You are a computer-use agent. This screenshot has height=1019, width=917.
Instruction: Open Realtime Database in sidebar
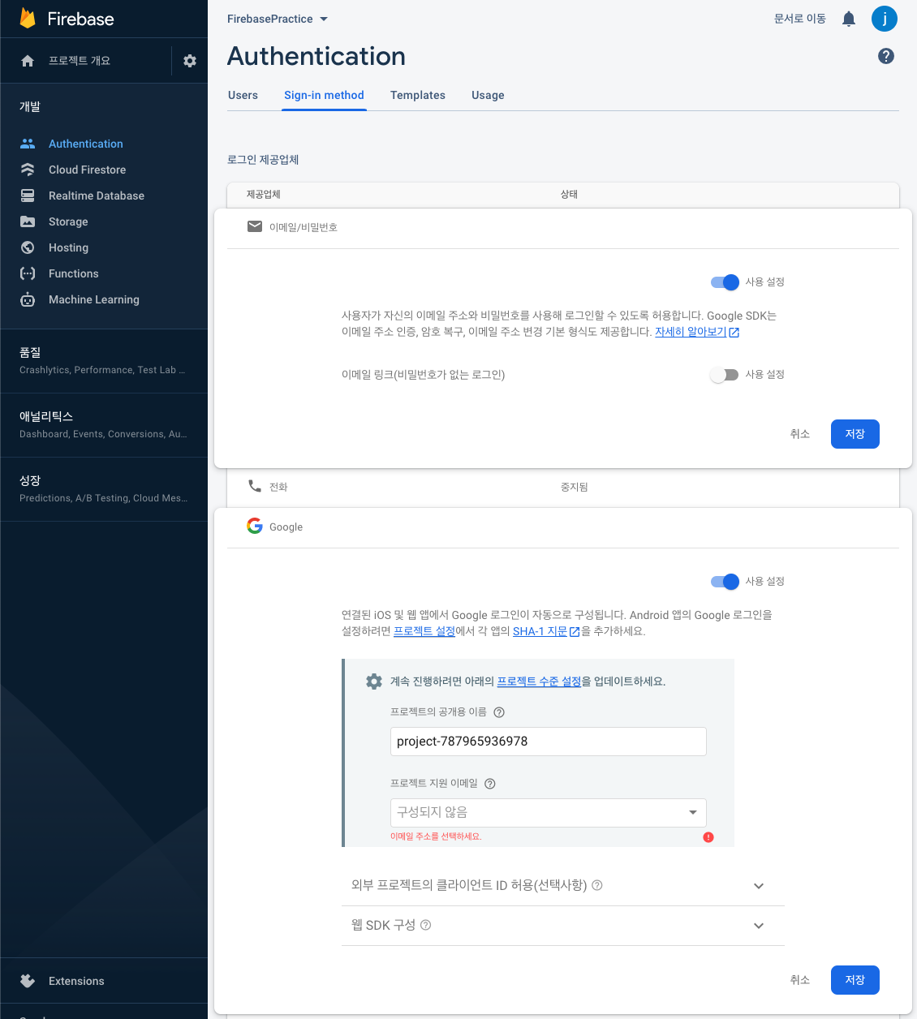coord(97,196)
